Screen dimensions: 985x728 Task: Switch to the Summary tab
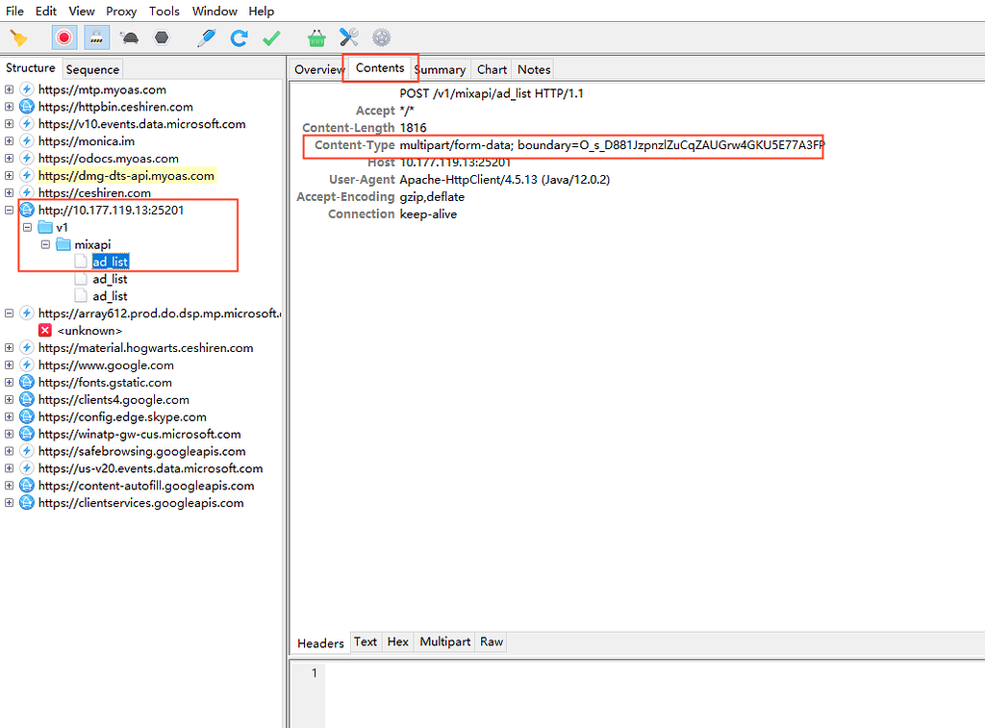[442, 69]
